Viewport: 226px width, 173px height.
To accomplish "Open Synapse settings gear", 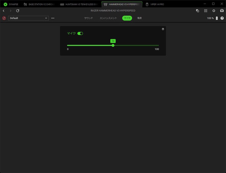I will coord(214,11).
